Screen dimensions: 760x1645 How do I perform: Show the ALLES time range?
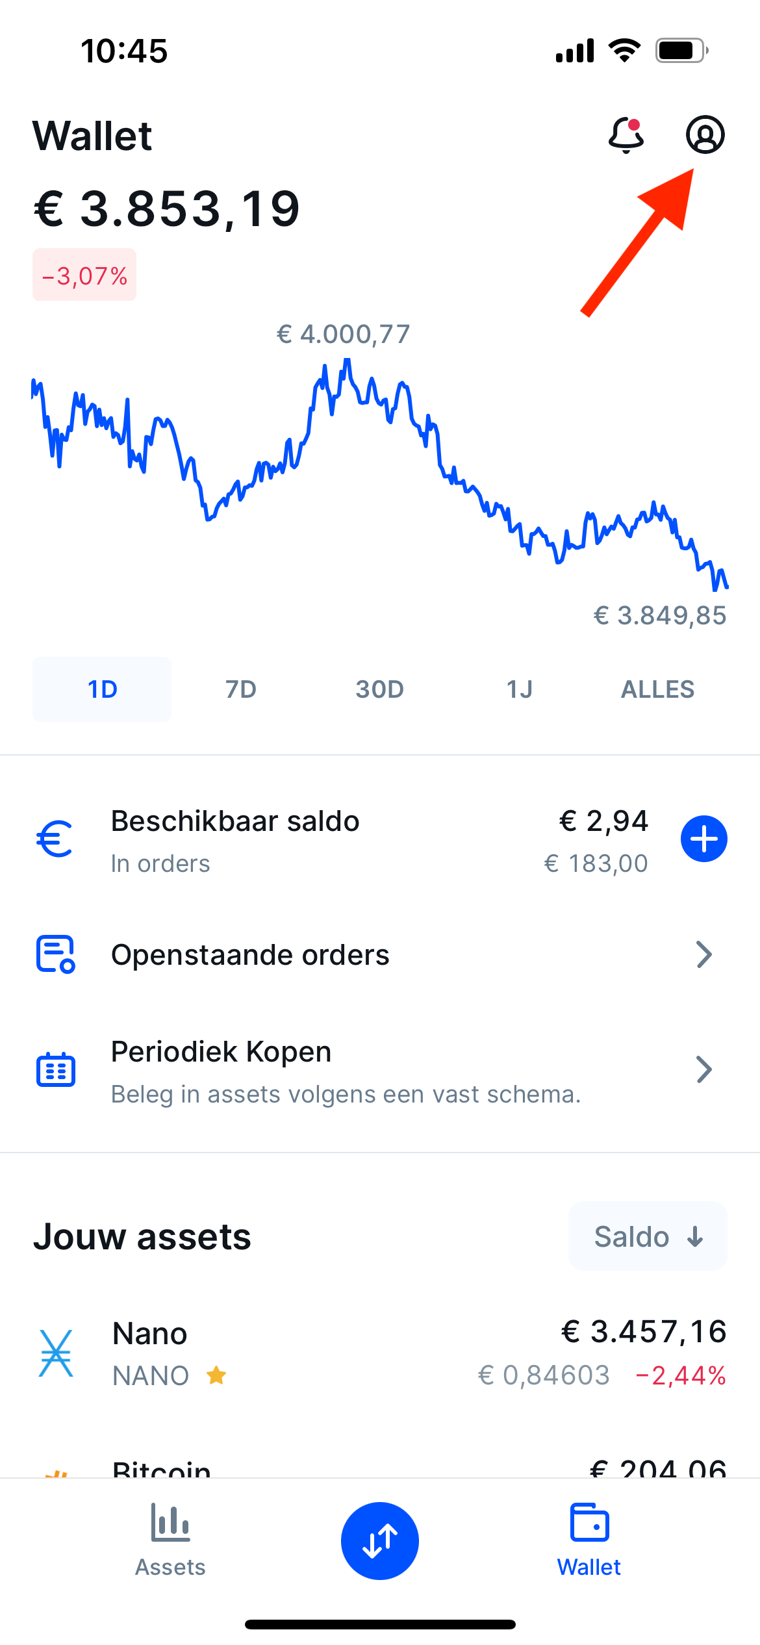[657, 689]
